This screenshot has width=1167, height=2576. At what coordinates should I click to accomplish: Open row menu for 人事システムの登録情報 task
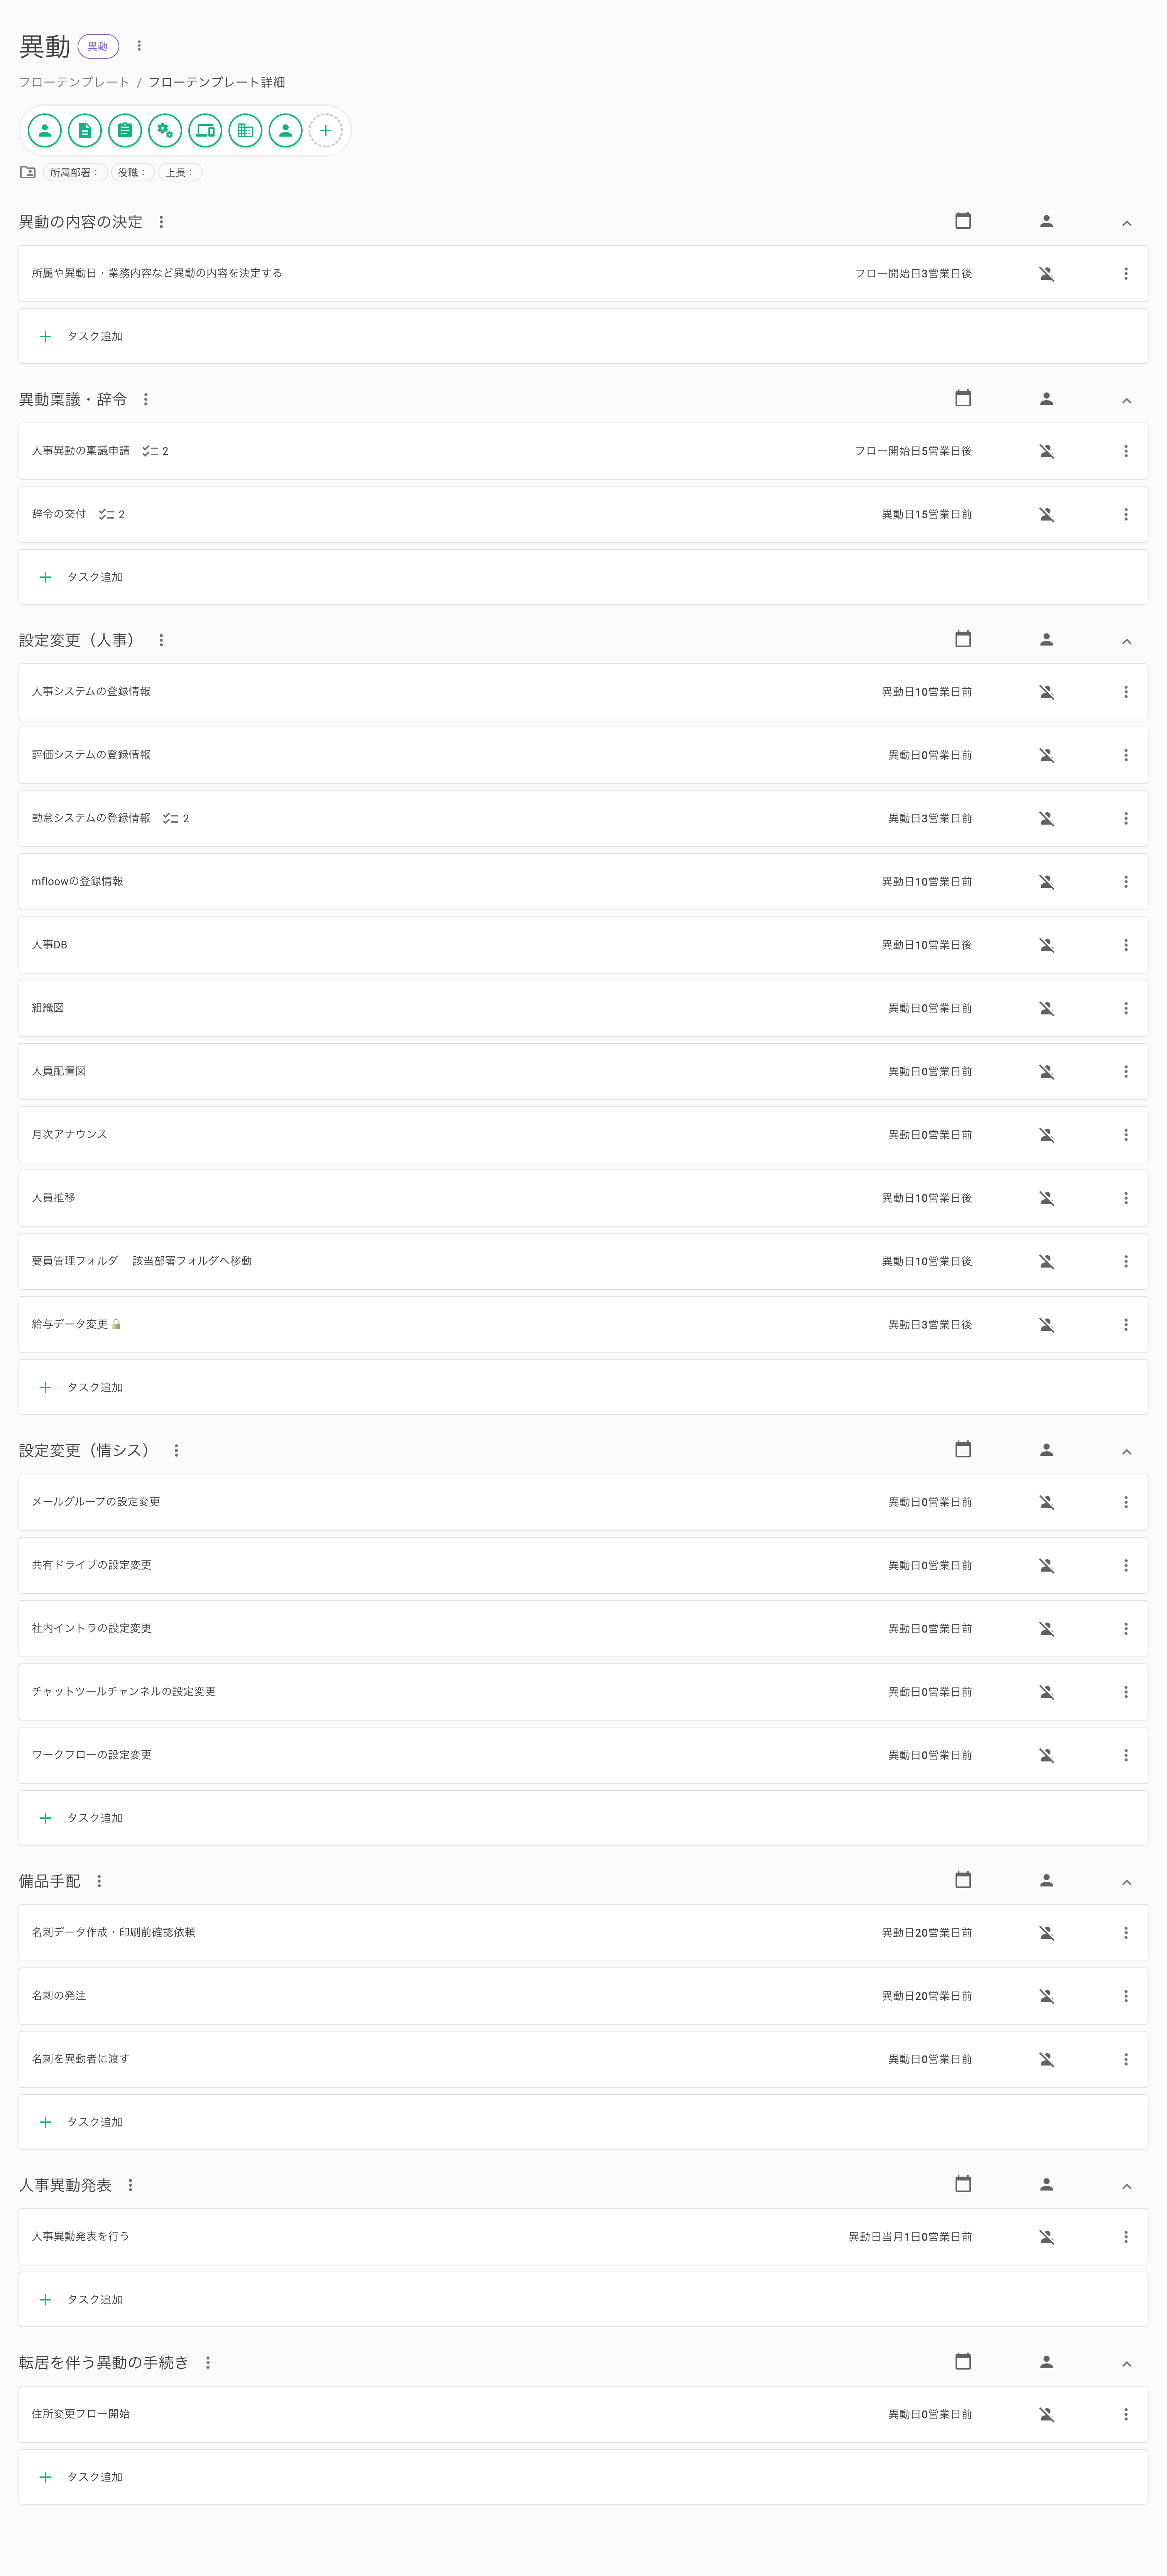click(1126, 692)
